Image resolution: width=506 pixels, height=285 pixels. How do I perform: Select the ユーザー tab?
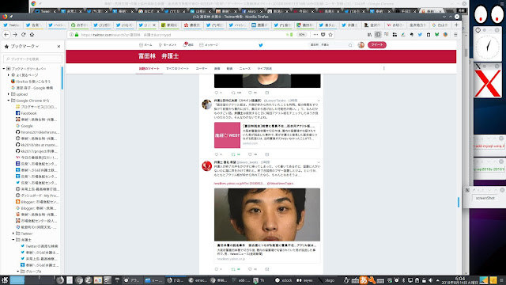[202, 69]
